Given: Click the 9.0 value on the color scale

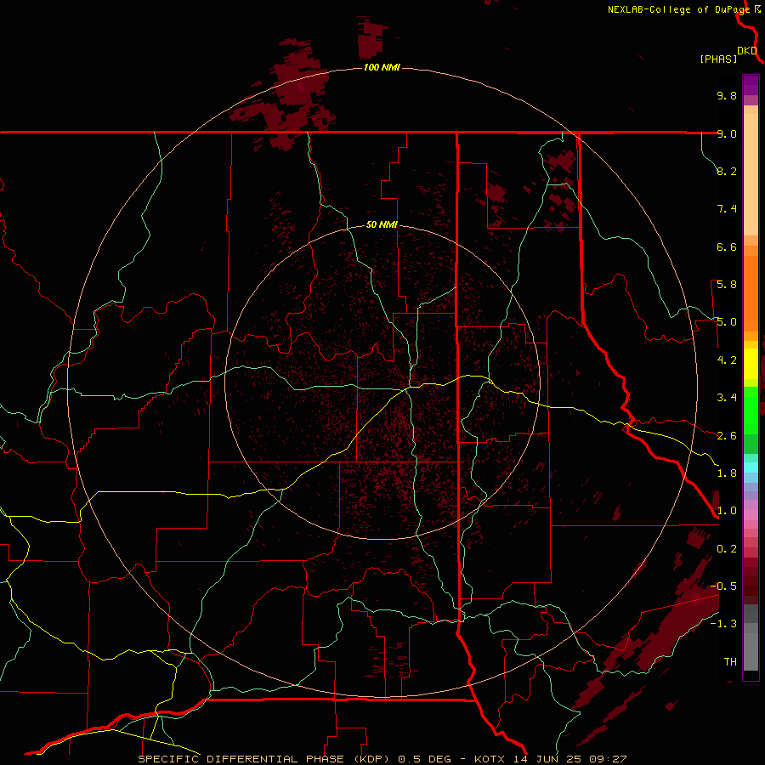Looking at the screenshot, I should [x=727, y=133].
